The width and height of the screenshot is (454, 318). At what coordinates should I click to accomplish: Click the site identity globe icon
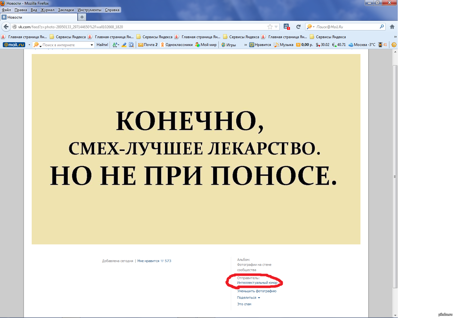click(15, 27)
